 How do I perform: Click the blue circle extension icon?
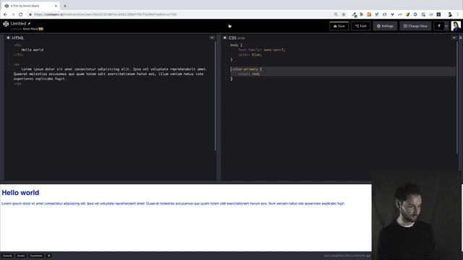click(415, 14)
